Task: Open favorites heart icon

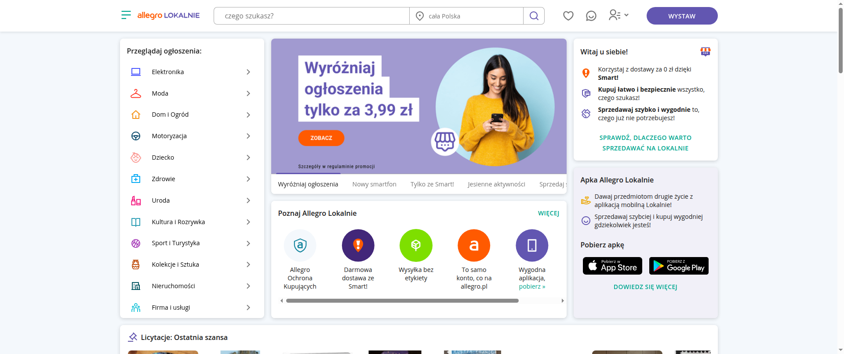Action: [568, 16]
